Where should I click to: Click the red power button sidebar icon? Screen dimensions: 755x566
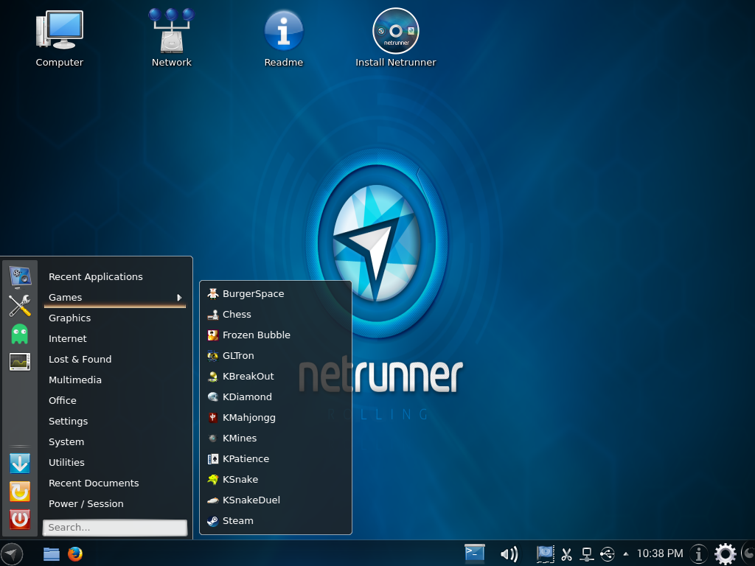(x=20, y=520)
